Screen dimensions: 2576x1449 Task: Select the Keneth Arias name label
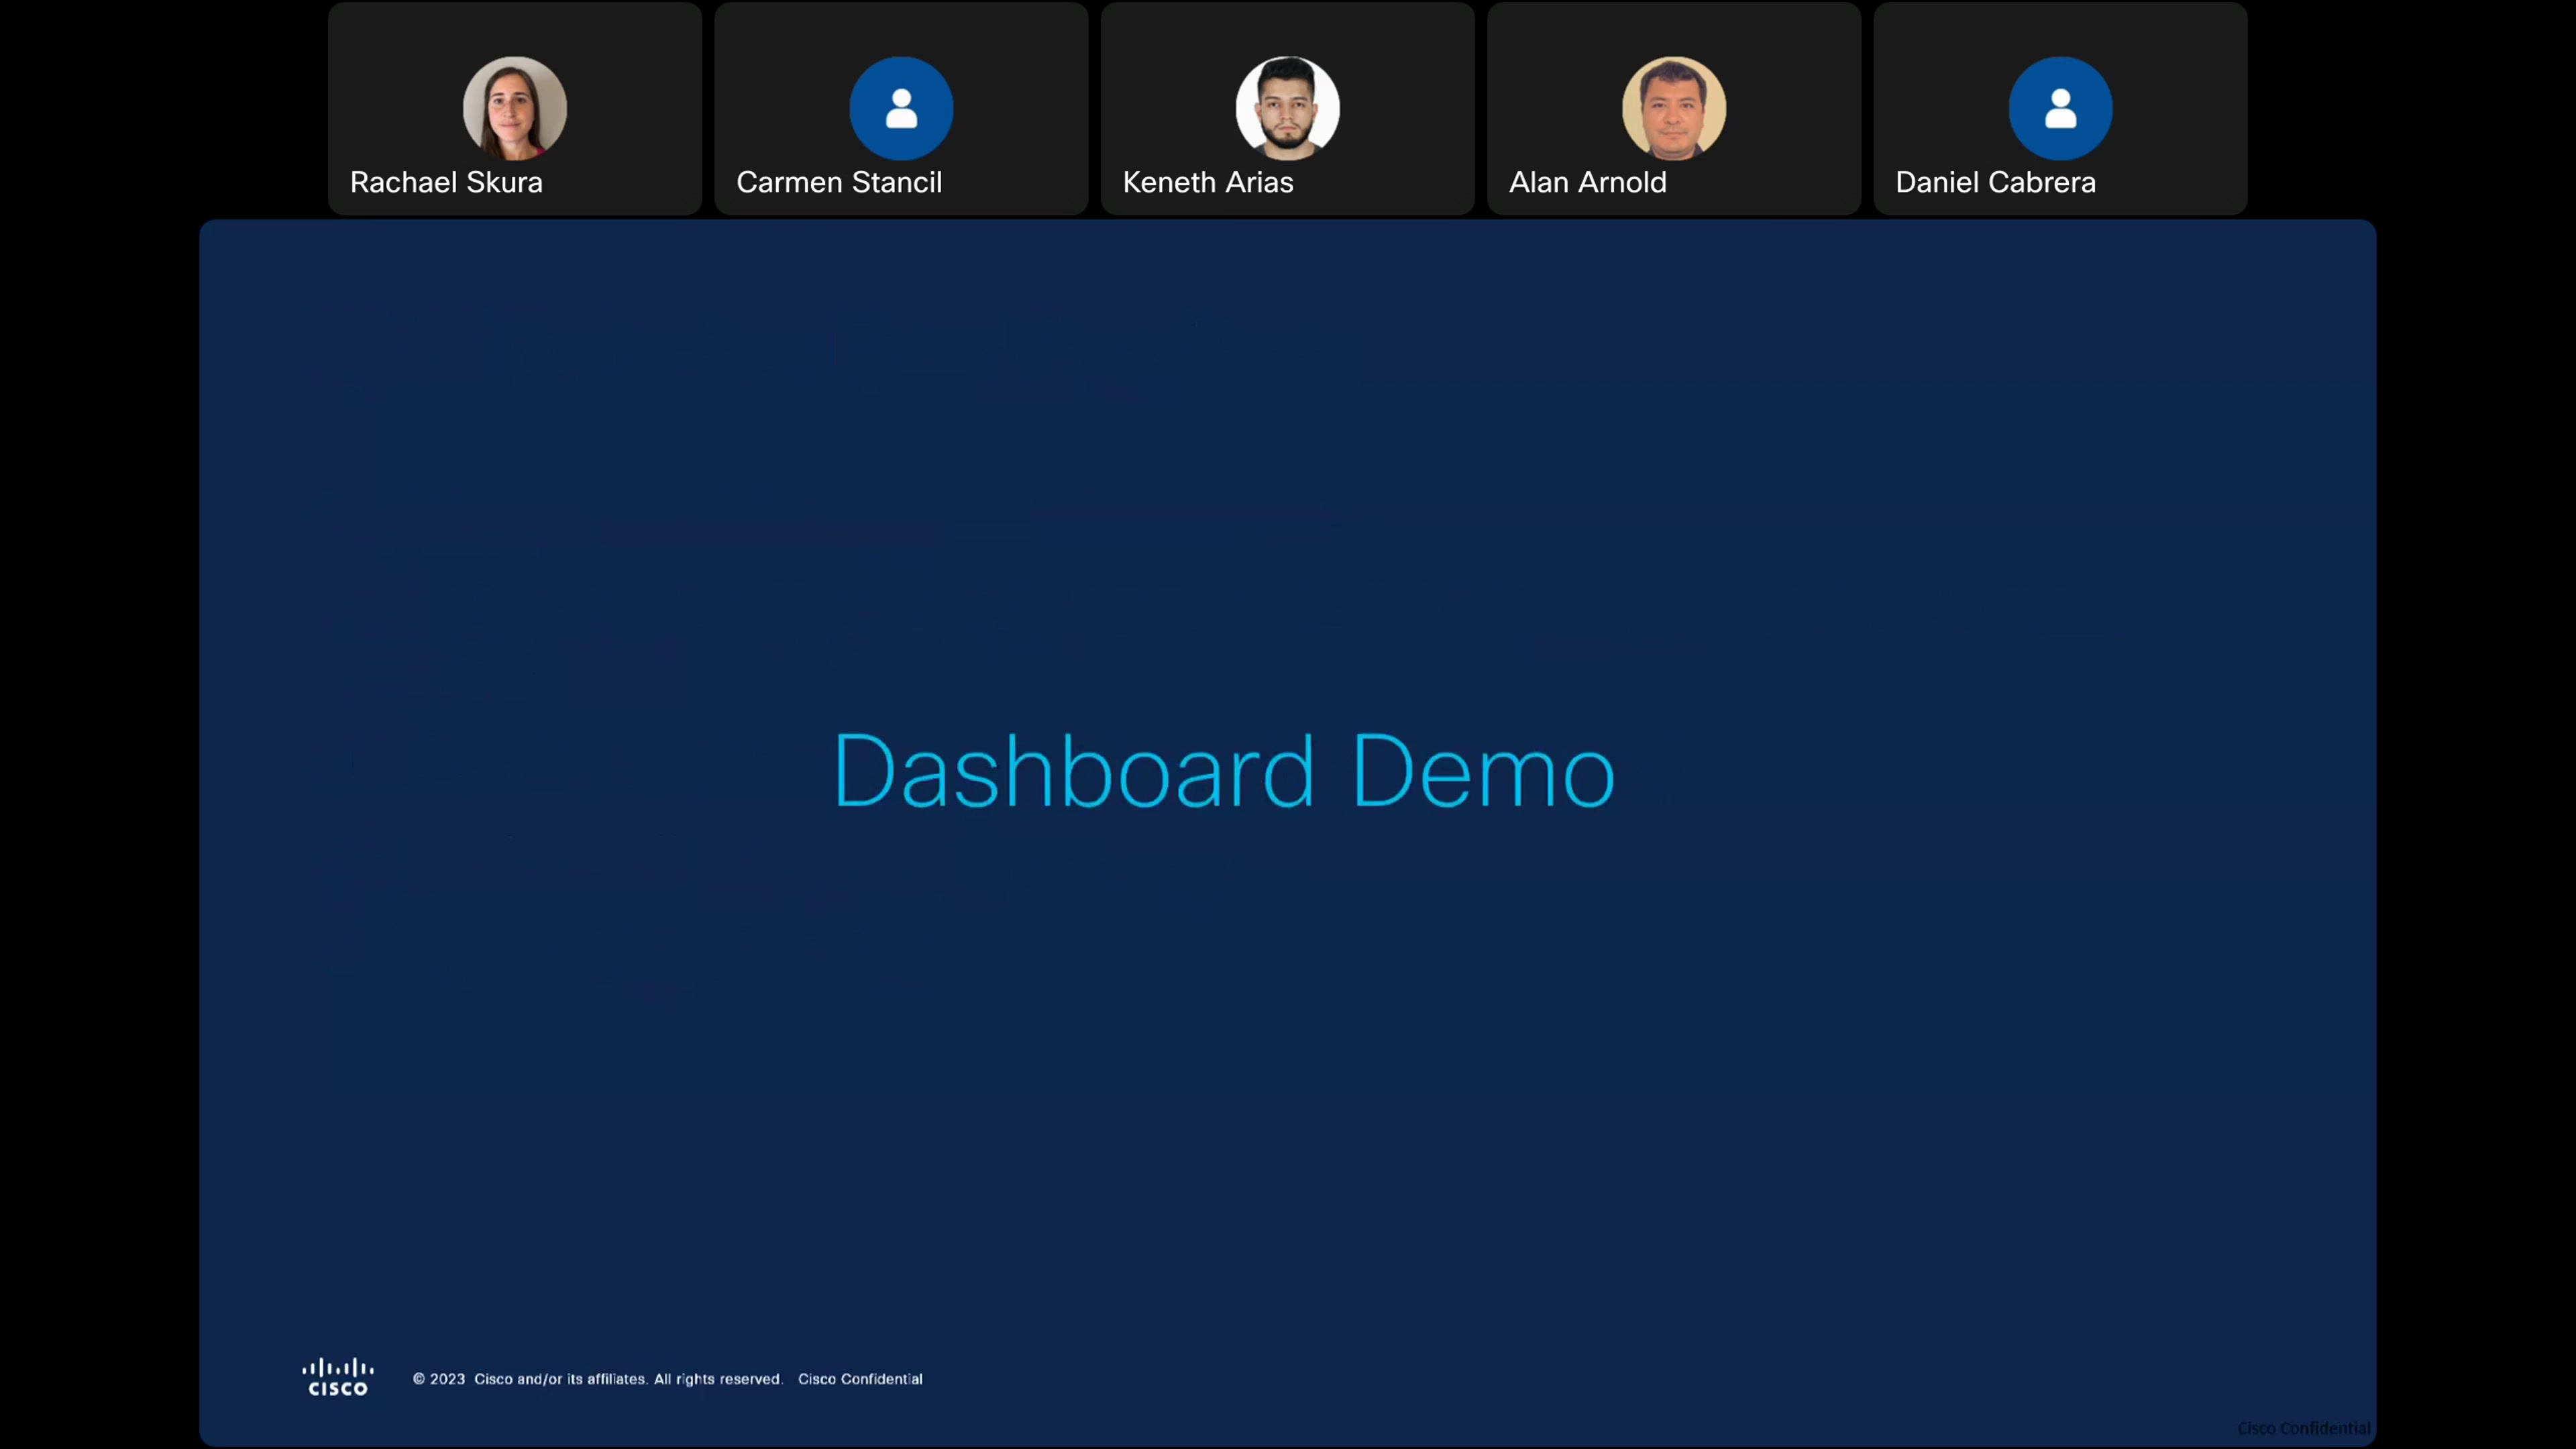tap(1208, 182)
